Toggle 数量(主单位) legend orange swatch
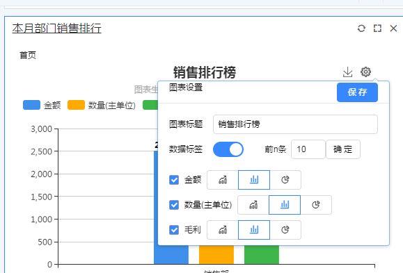 76,105
